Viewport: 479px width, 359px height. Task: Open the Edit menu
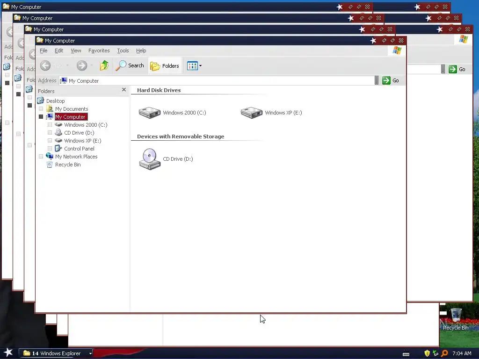click(x=59, y=50)
